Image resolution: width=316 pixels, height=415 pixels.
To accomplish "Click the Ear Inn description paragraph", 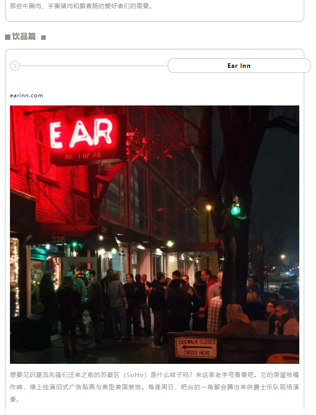I will click(155, 387).
